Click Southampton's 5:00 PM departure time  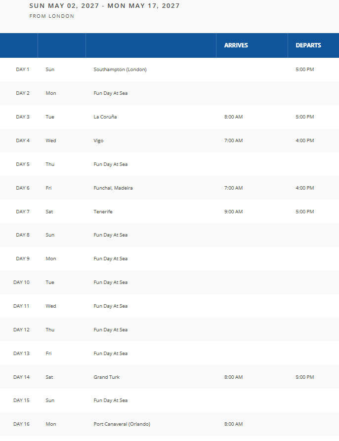(305, 70)
